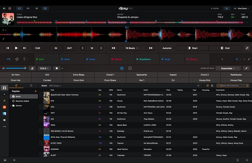This screenshot has height=163, width=252.
Task: Switch to the playlists tab icon
Action: 16,86
